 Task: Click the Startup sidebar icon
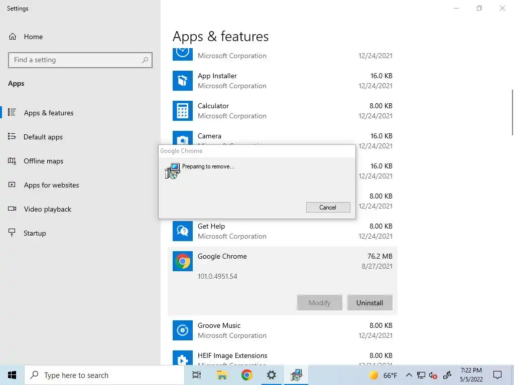12,233
